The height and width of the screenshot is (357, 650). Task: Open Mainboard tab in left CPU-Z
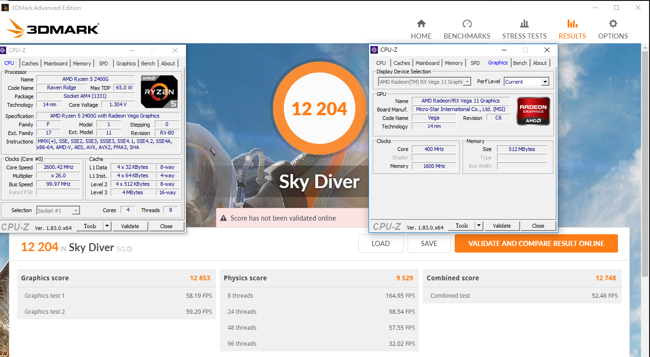pyautogui.click(x=56, y=63)
